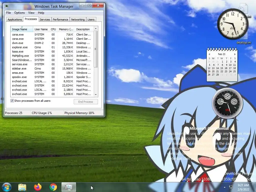Select the MsMpEng.exe process row
256x192 pixels.
52,56
